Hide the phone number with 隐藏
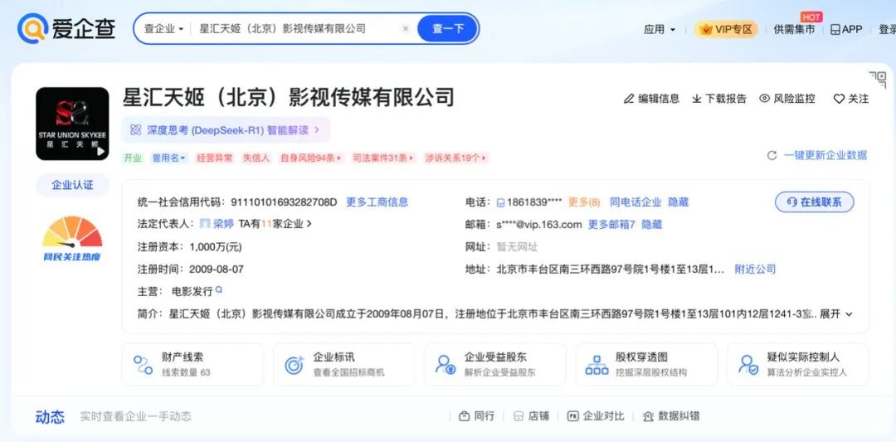This screenshot has height=442, width=896. (679, 202)
